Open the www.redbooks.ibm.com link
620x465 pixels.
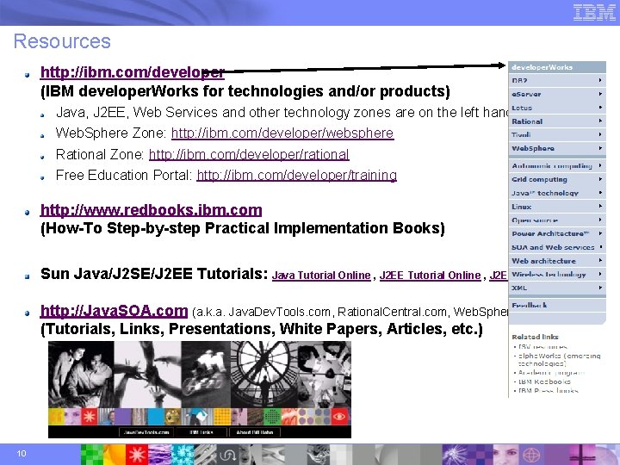click(x=151, y=210)
